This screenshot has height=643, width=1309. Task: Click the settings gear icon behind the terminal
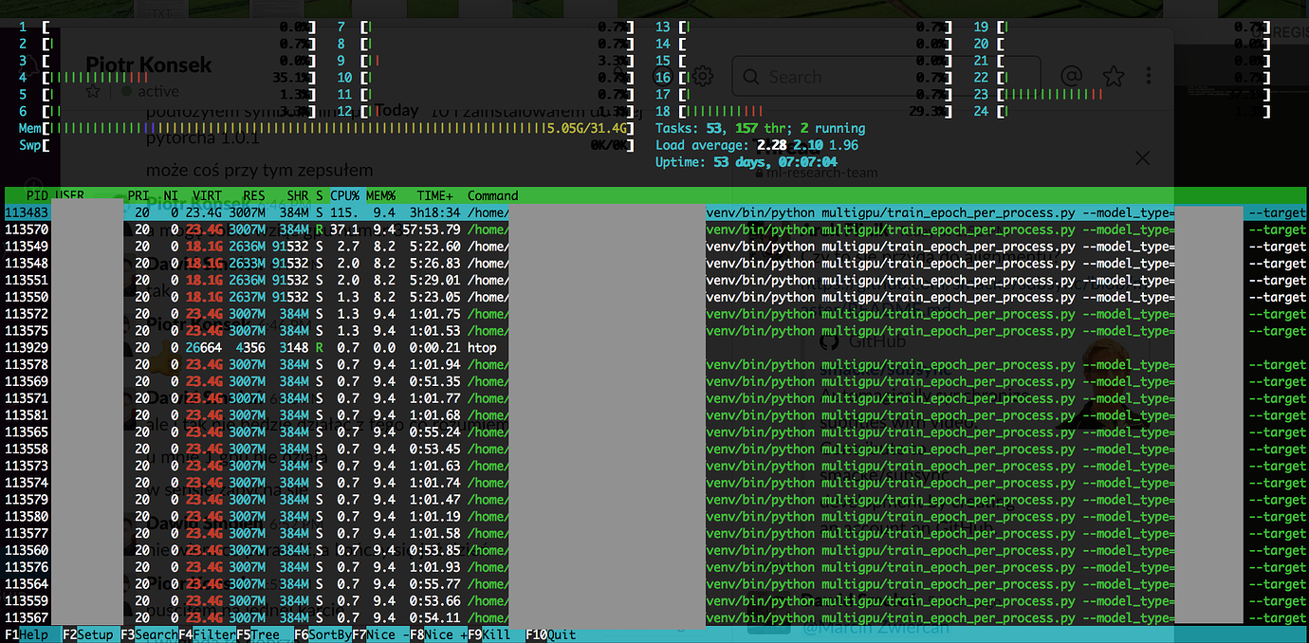click(703, 76)
